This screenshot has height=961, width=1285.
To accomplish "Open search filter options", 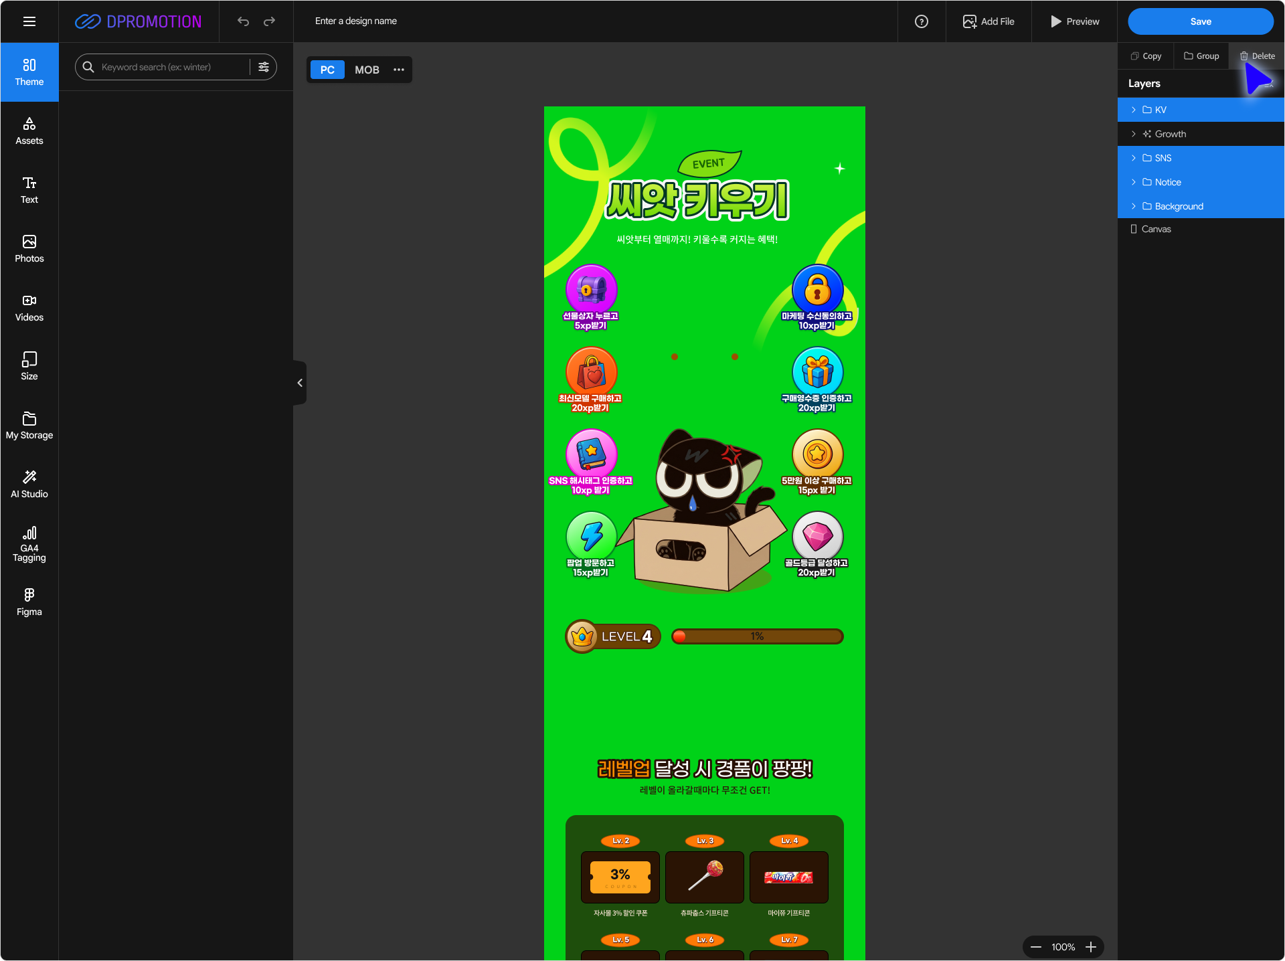I will coord(264,67).
